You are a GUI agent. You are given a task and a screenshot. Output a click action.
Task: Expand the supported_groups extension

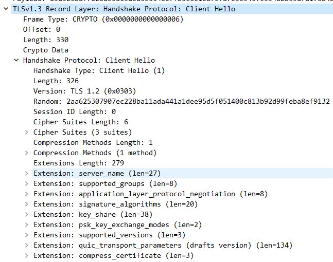click(x=27, y=183)
